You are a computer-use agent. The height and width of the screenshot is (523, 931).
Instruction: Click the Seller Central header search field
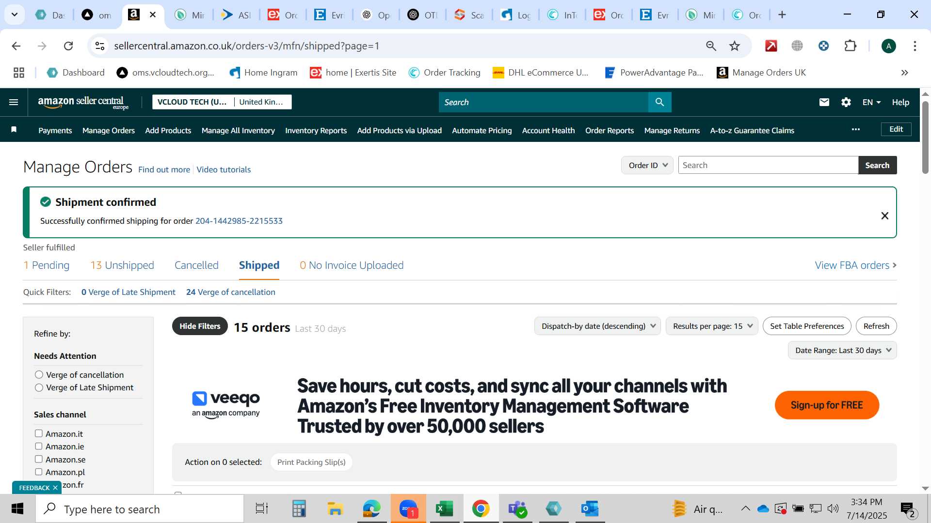tap(543, 102)
